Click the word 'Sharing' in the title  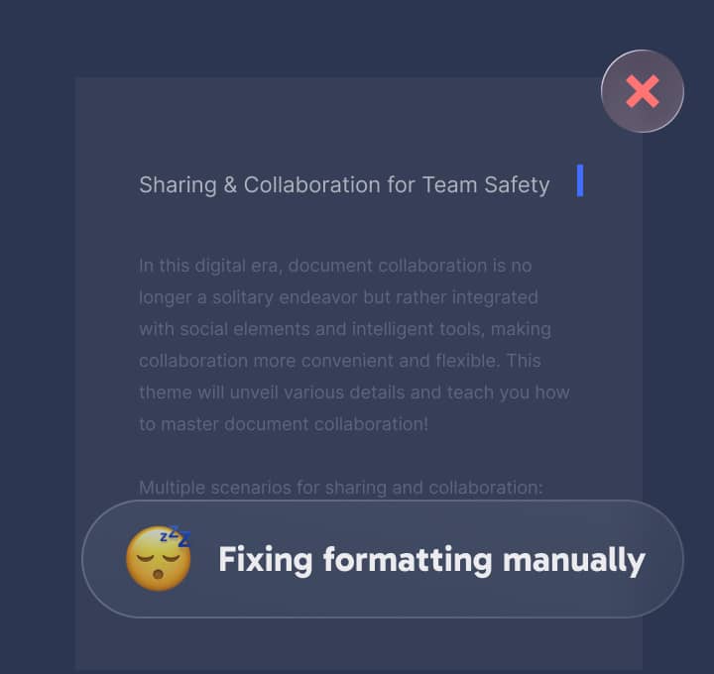click(178, 184)
